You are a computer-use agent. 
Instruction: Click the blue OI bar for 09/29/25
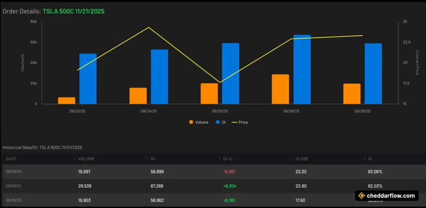click(x=373, y=73)
